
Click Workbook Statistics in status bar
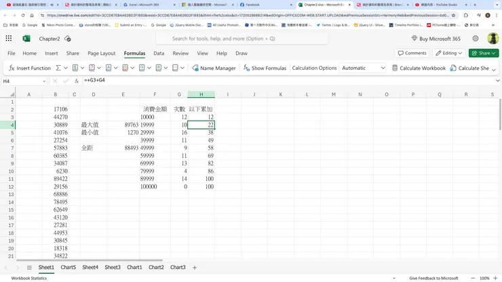[28, 278]
